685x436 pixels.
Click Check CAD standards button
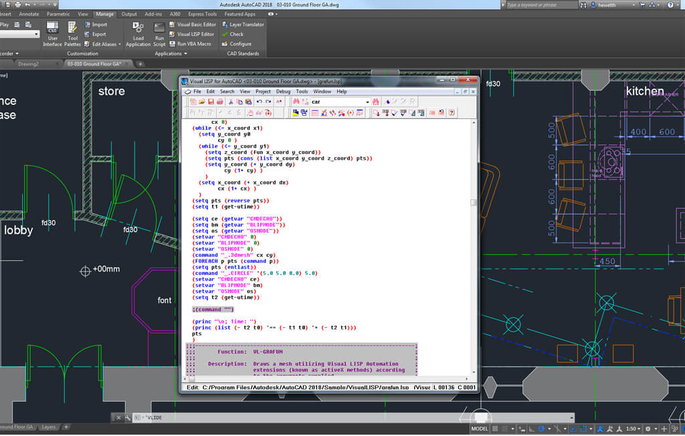click(233, 34)
